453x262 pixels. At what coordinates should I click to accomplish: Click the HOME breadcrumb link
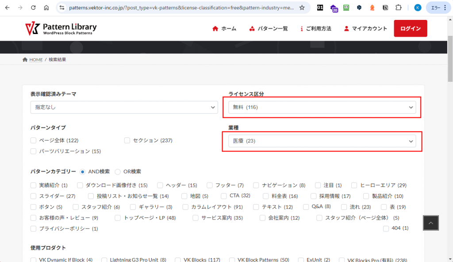click(36, 60)
